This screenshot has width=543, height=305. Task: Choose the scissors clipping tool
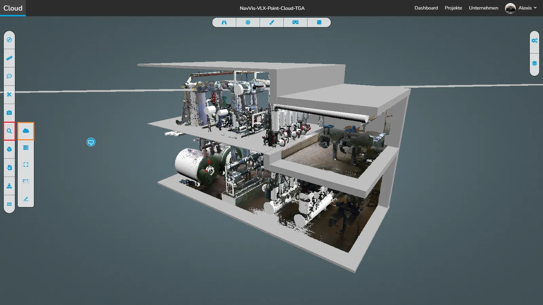(x=9, y=95)
